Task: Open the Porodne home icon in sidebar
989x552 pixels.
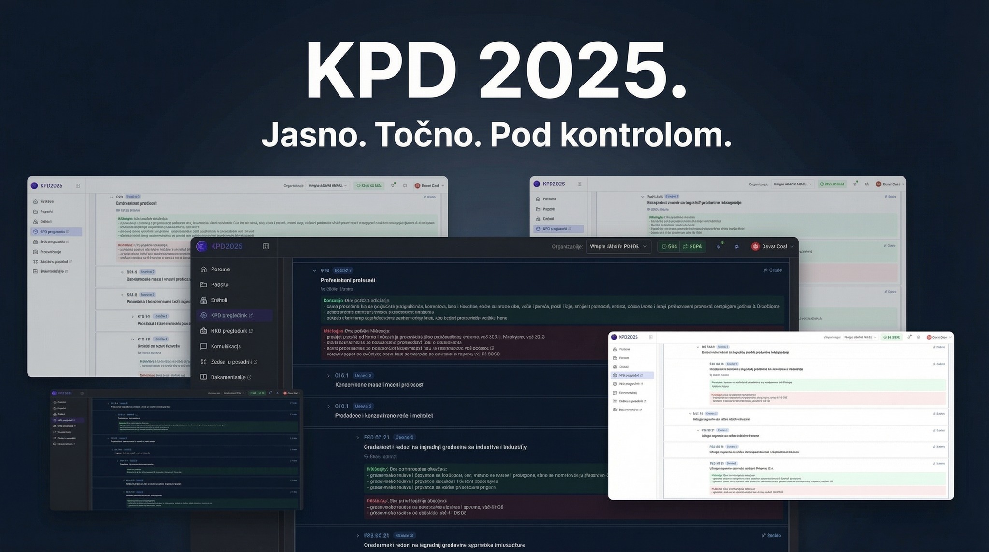Action: (204, 269)
